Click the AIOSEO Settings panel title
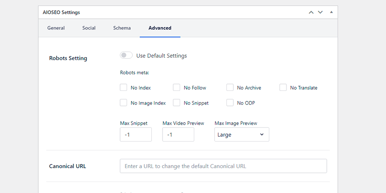The height and width of the screenshot is (193, 386). (61, 12)
